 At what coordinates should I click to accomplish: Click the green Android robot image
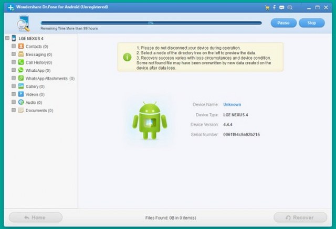coord(150,121)
